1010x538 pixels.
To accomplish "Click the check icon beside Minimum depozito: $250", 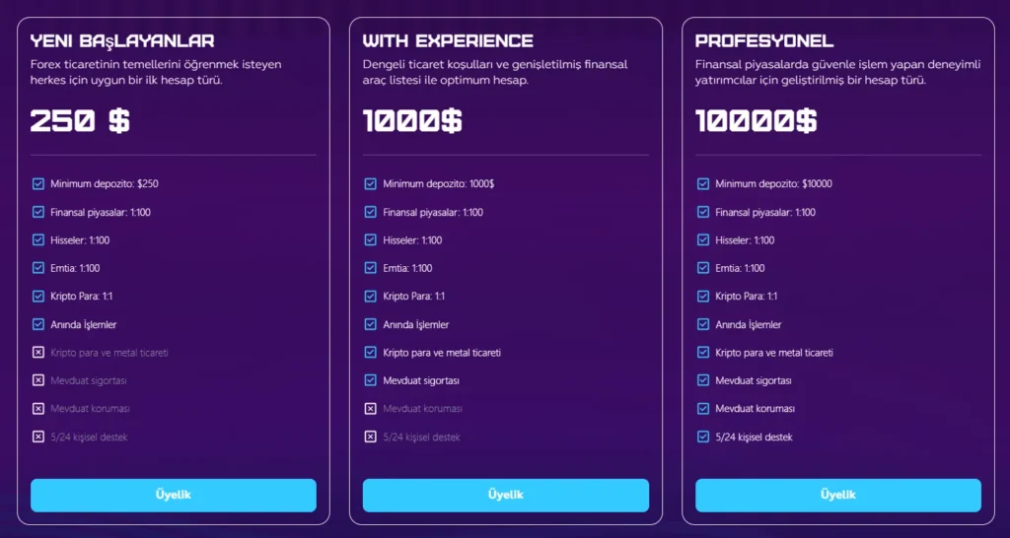I will pyautogui.click(x=38, y=183).
